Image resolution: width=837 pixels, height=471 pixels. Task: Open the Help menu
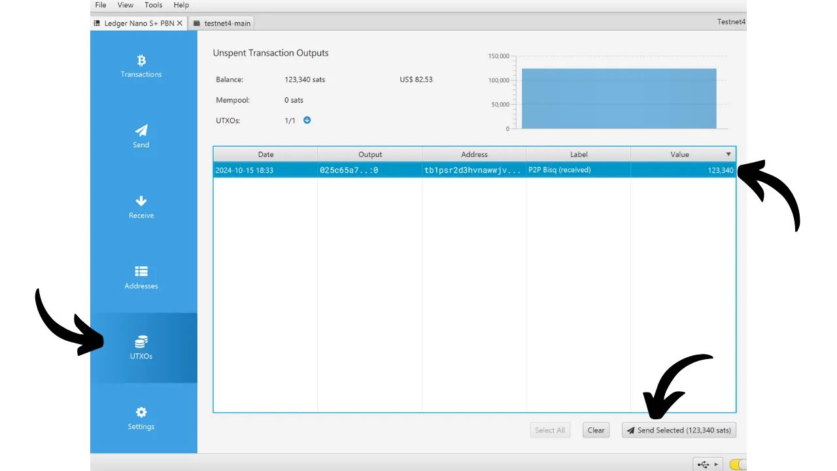[181, 5]
